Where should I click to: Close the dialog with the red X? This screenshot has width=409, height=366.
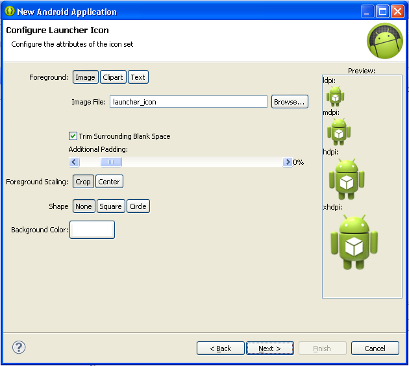click(397, 12)
